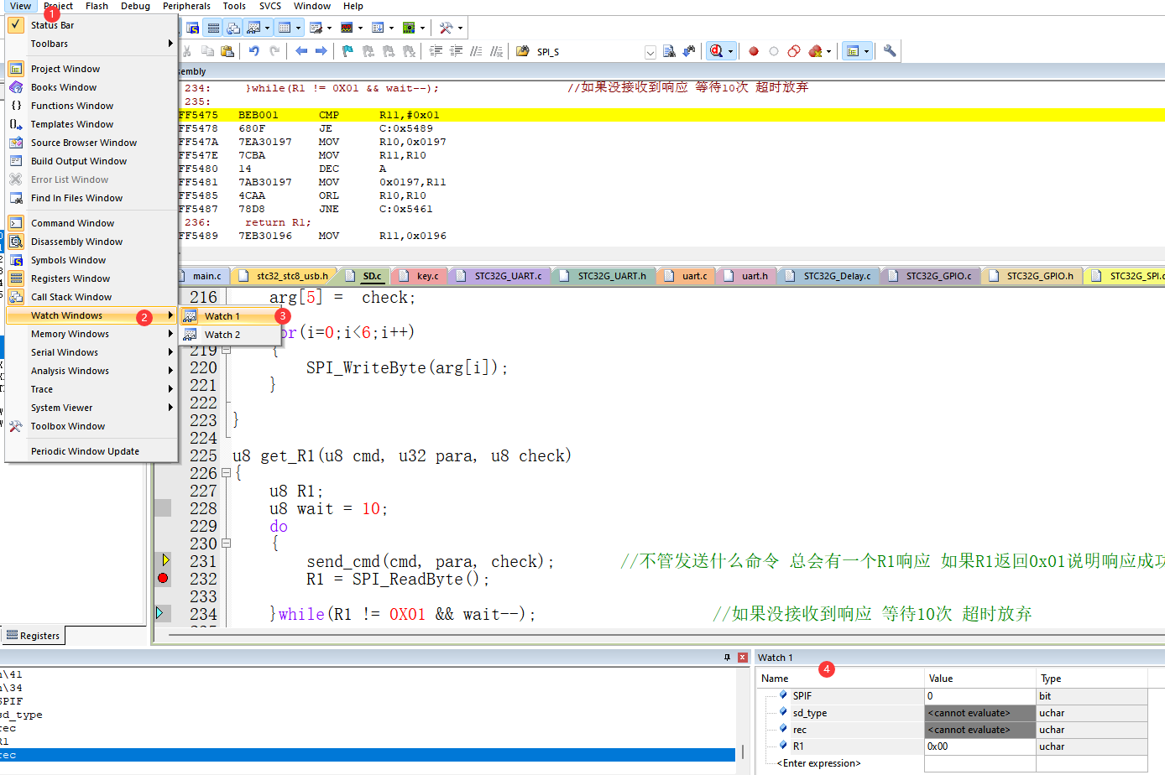
Task: Click the Command window vertical scrollbar
Action: [742, 713]
